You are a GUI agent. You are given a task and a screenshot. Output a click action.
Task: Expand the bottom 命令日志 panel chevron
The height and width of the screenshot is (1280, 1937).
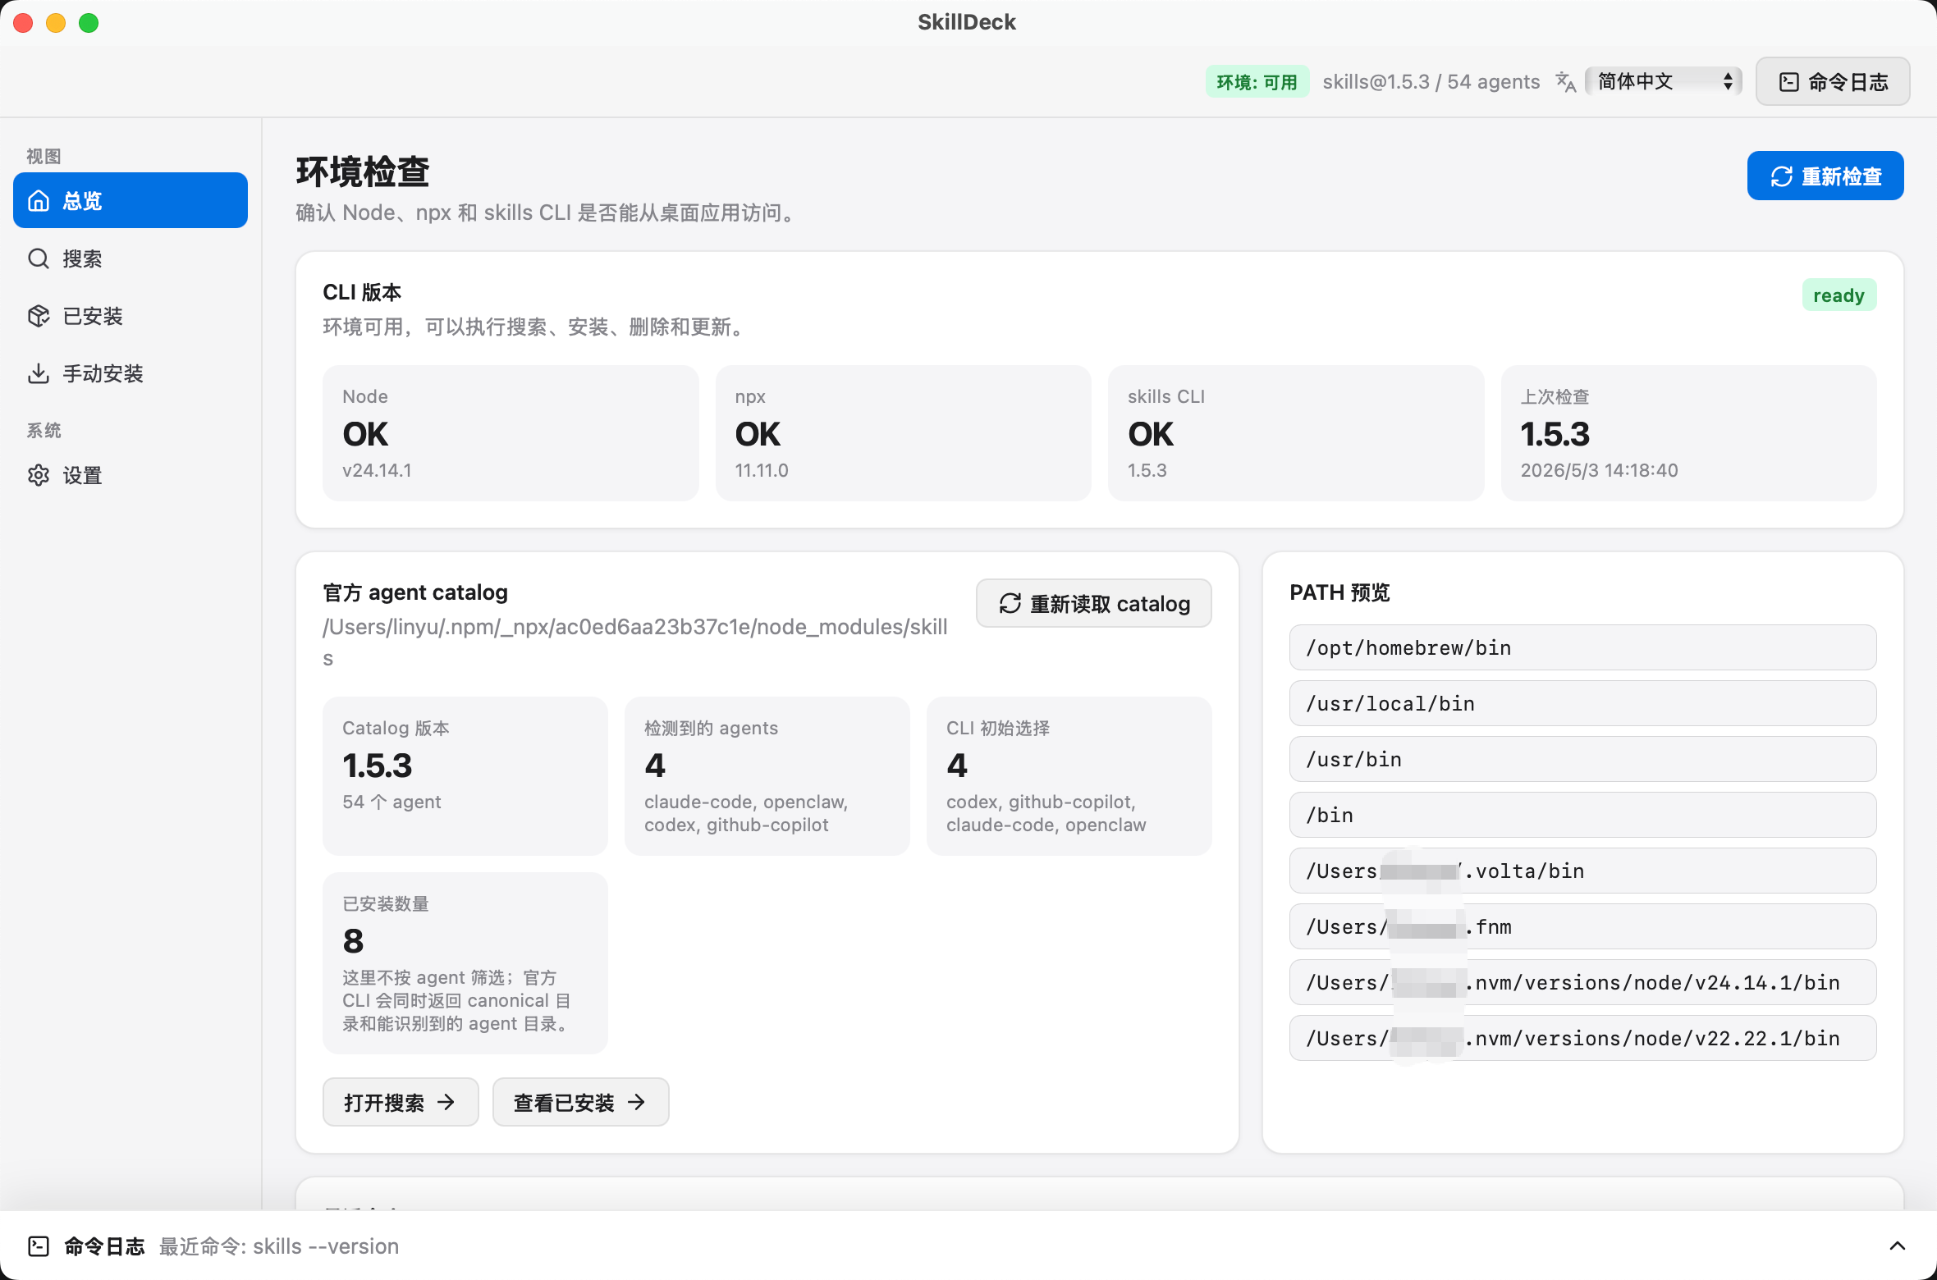click(1898, 1246)
